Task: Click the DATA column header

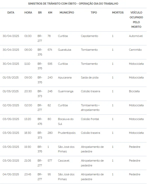Action: [11, 12]
